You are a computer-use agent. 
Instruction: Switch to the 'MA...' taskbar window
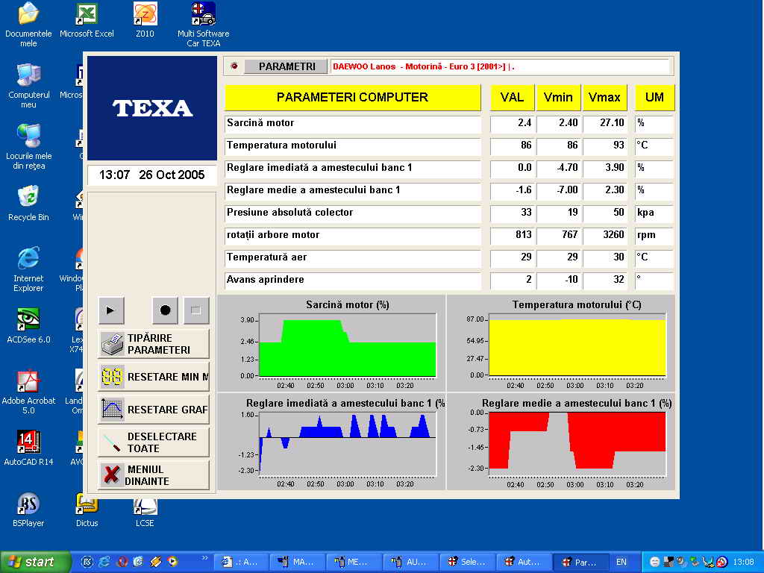pyautogui.click(x=298, y=562)
